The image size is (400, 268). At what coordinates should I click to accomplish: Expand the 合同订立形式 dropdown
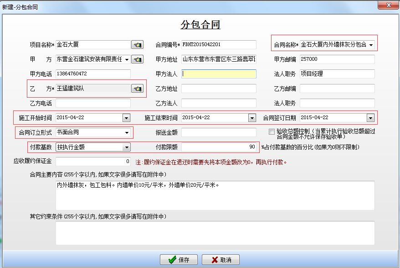126,133
